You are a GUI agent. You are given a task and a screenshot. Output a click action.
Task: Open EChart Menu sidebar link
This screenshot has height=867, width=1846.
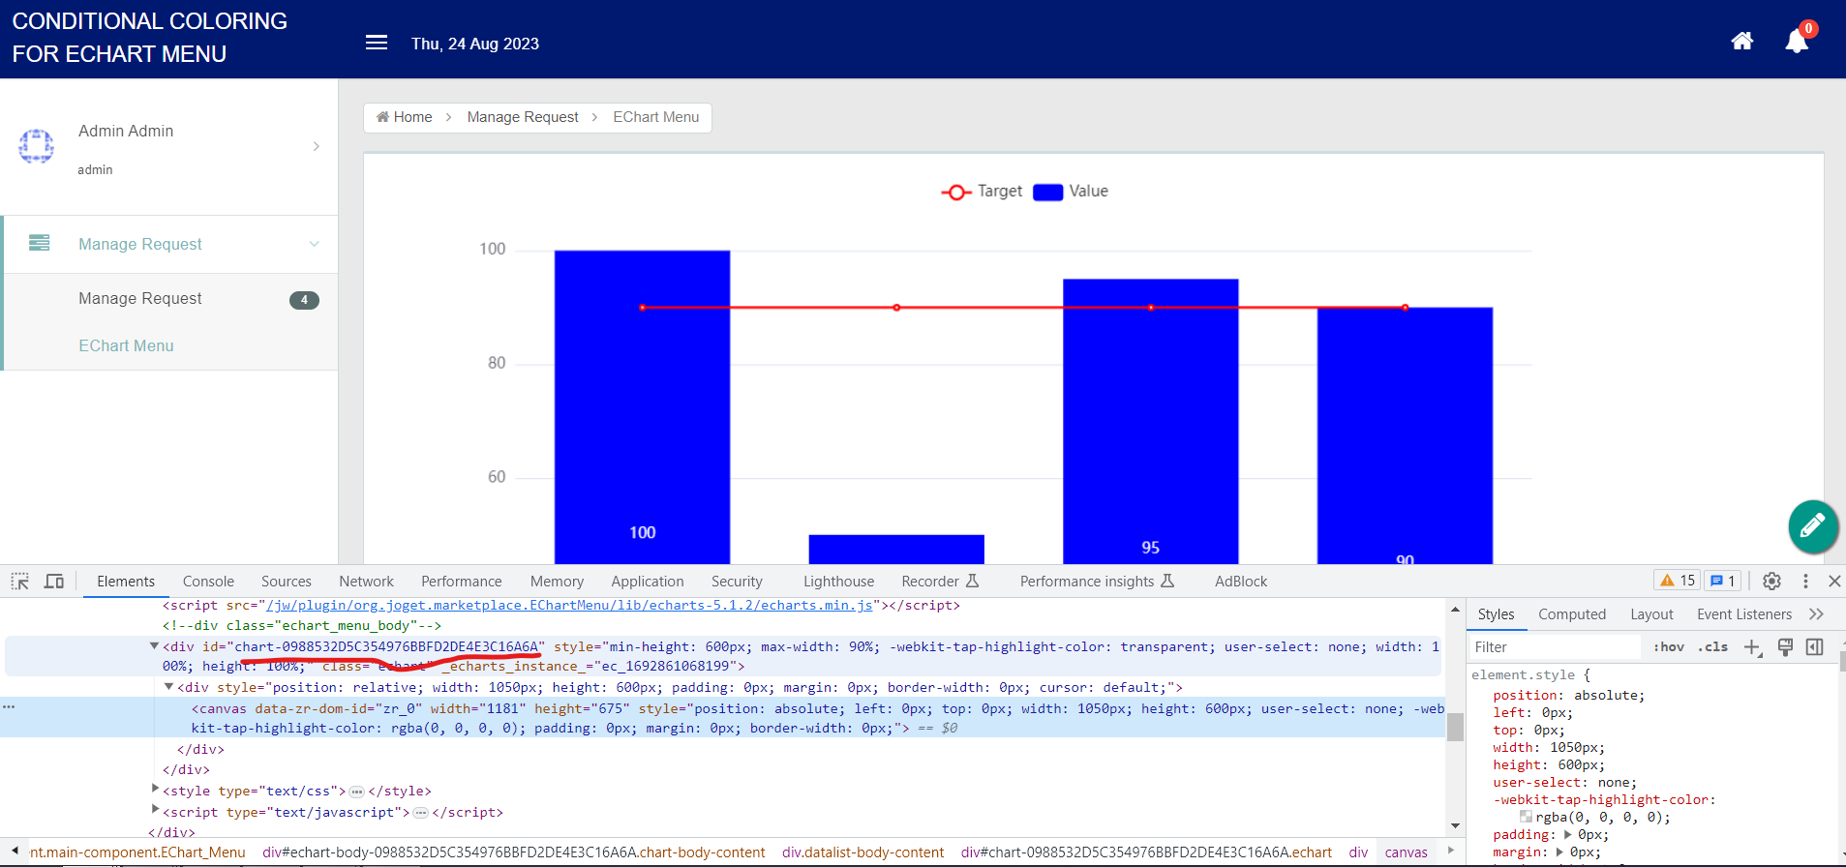pyautogui.click(x=126, y=345)
